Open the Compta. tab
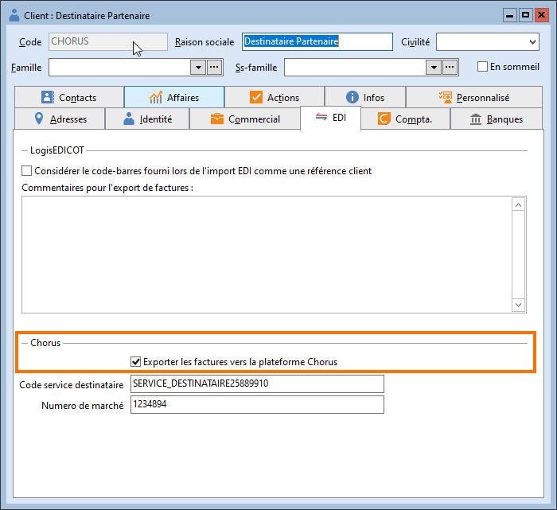Viewport: 557px width, 510px height. (x=405, y=119)
